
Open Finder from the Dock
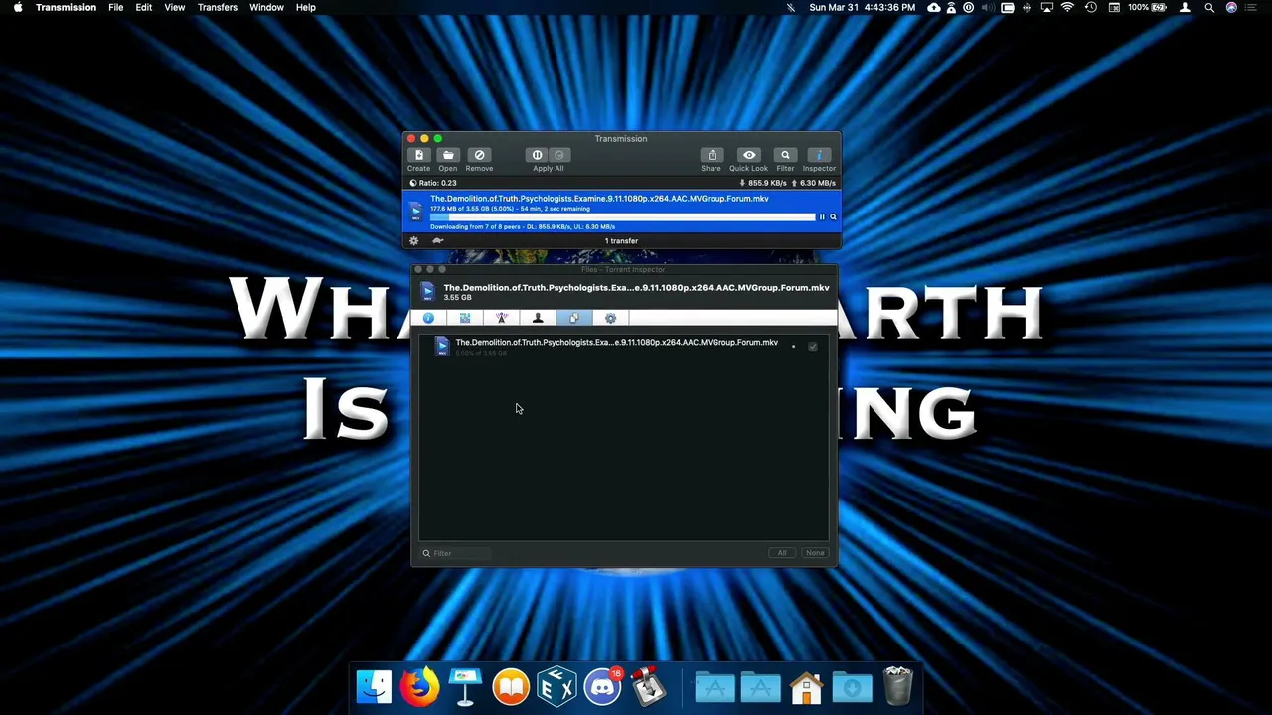(374, 686)
